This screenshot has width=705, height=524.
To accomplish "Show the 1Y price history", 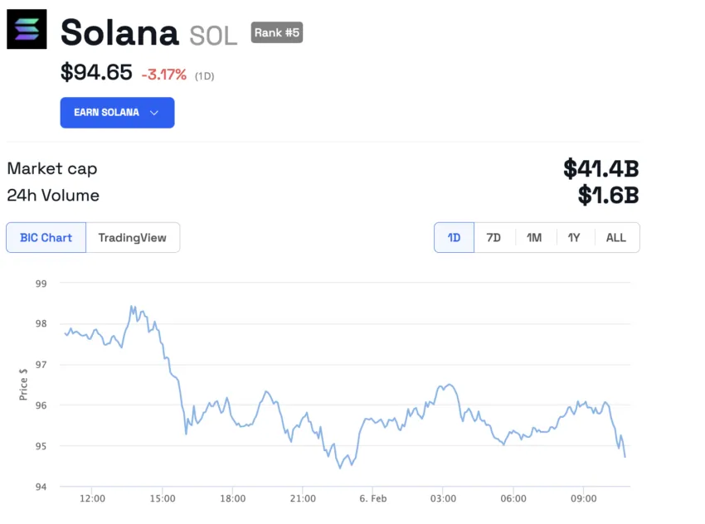I will tap(574, 238).
